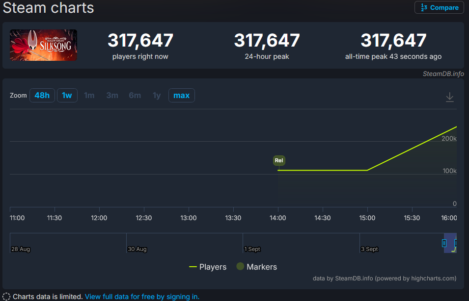469x301 pixels.
Task: Click the all-time peak 43 seconds ago text
Action: click(x=393, y=56)
